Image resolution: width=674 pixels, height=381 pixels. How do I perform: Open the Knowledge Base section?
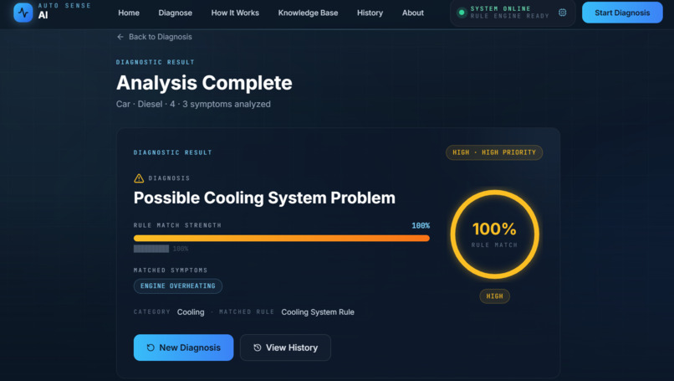point(308,13)
